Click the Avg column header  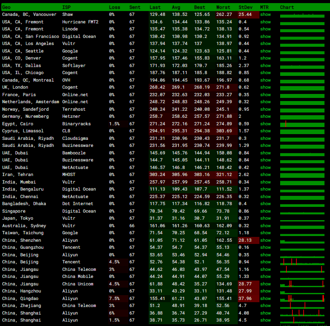click(x=176, y=7)
